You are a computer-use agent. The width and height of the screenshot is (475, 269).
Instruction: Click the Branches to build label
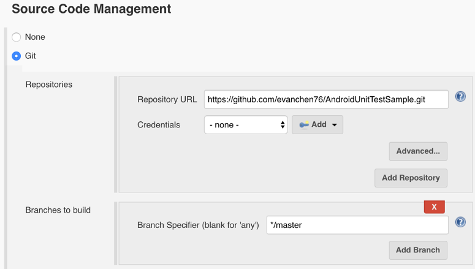click(x=58, y=210)
